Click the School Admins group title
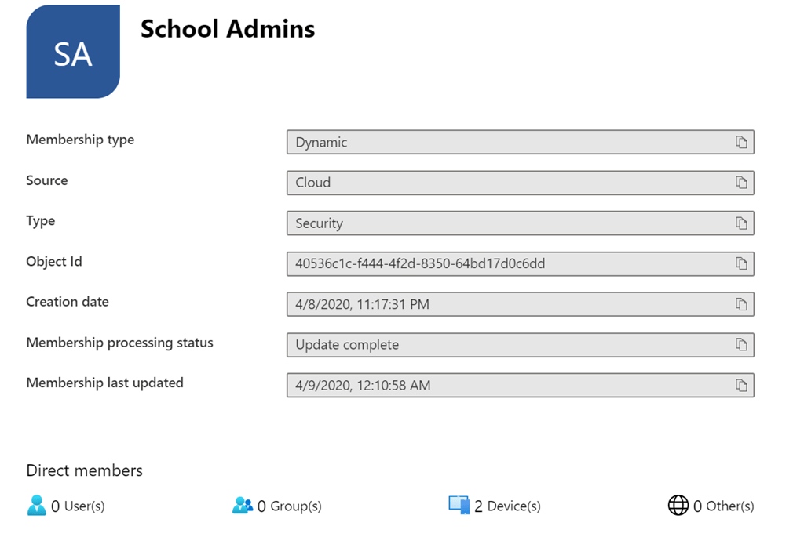Viewport: 804px width, 537px height. (x=227, y=29)
